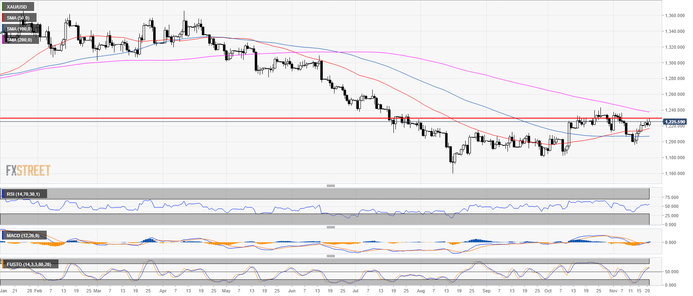Image resolution: width=693 pixels, height=296 pixels.
Task: Select the FUSTO (14,3,3,80,20) indicator label
Action: (x=29, y=264)
